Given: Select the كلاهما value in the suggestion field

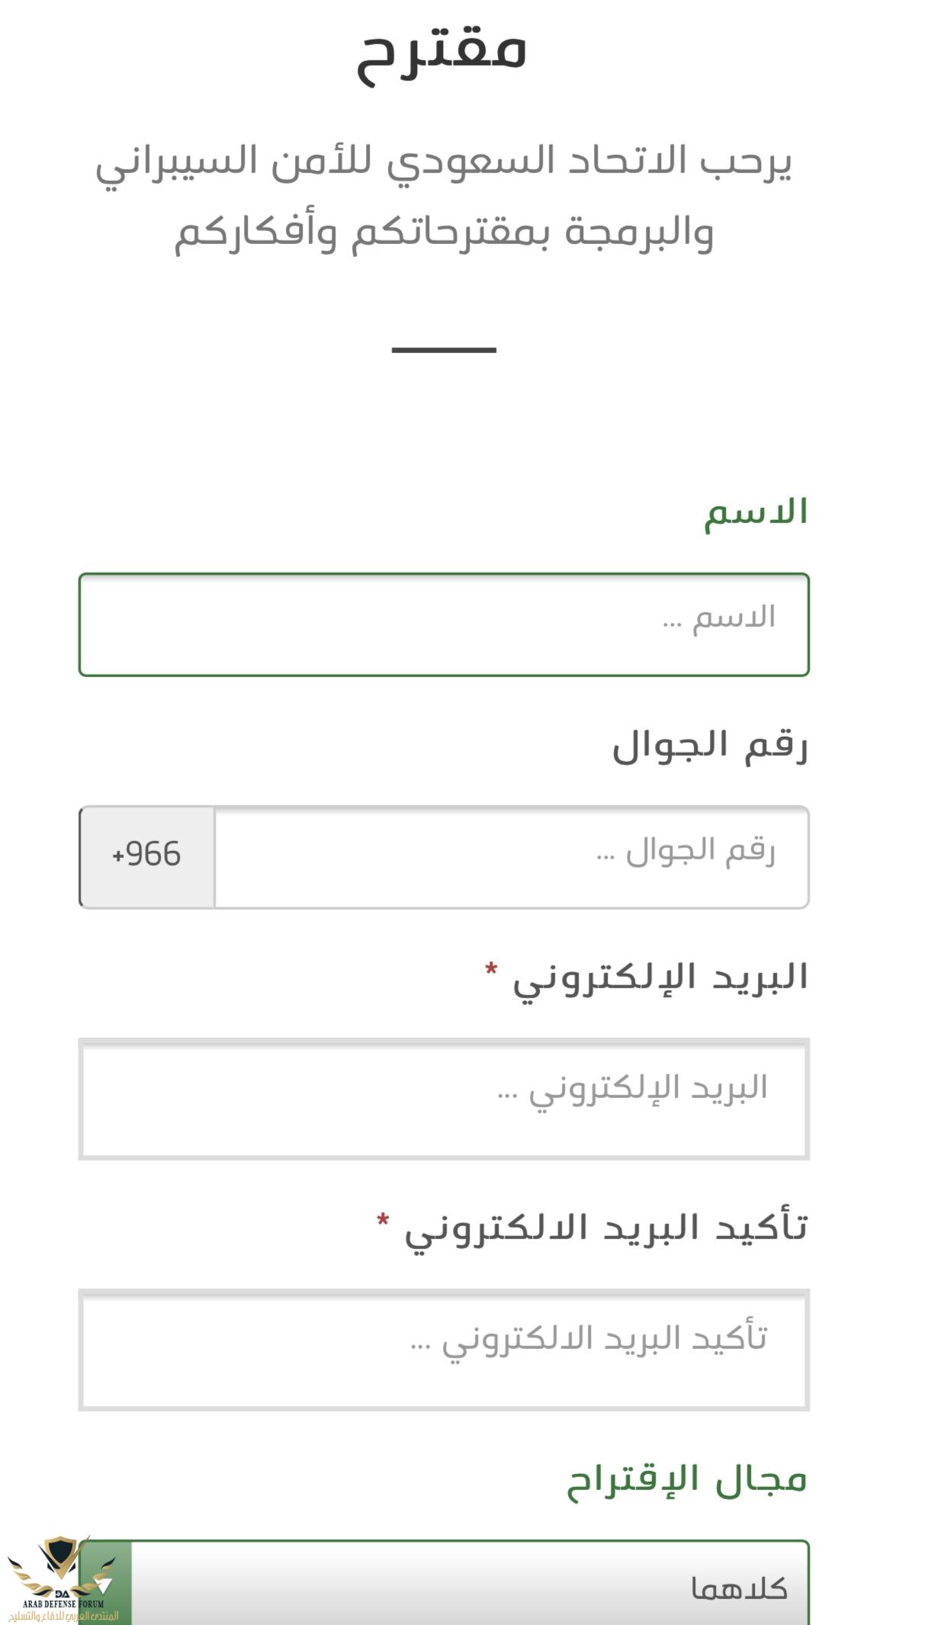Looking at the screenshot, I should coord(738,1589).
